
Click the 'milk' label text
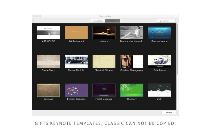pos(159,99)
